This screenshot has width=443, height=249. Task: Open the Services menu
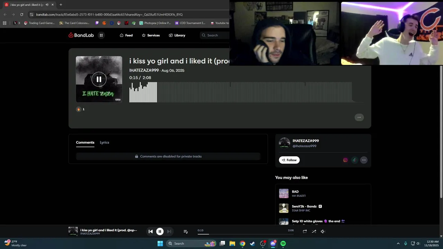coord(151,35)
